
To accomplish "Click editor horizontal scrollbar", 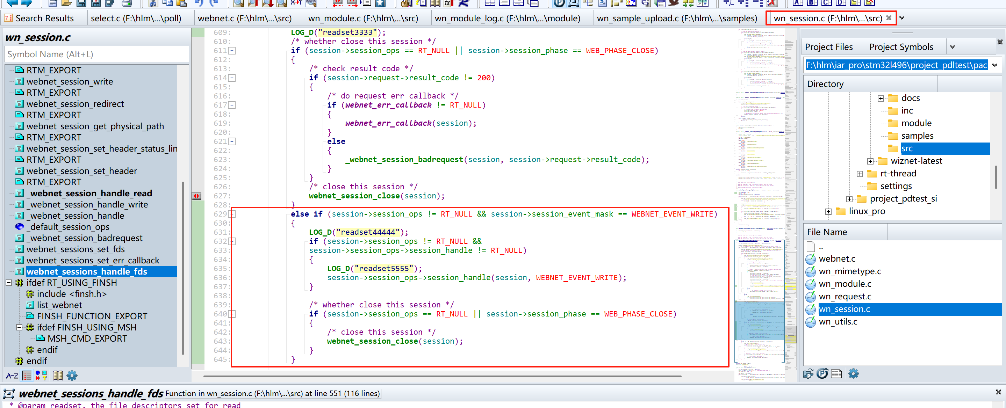I will [442, 376].
